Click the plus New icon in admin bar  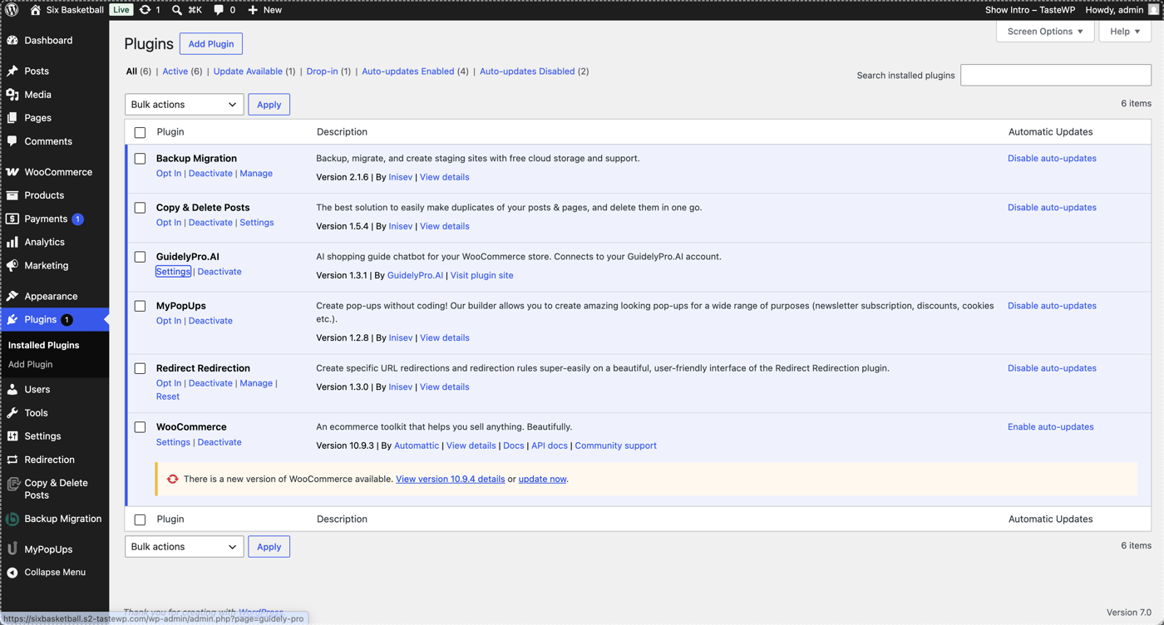253,10
